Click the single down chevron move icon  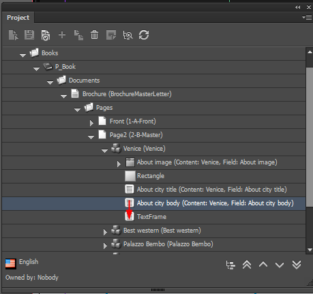point(280,265)
